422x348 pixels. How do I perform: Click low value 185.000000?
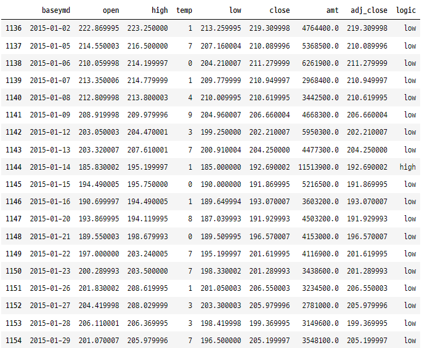(x=221, y=167)
